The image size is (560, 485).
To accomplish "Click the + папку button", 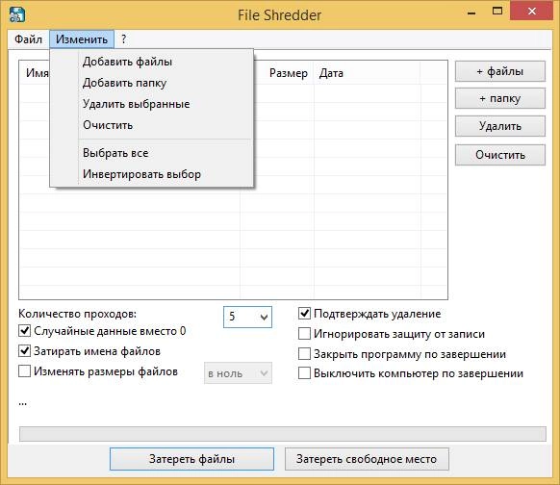I will pyautogui.click(x=500, y=98).
